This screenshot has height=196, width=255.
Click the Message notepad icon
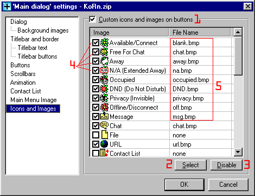104,116
